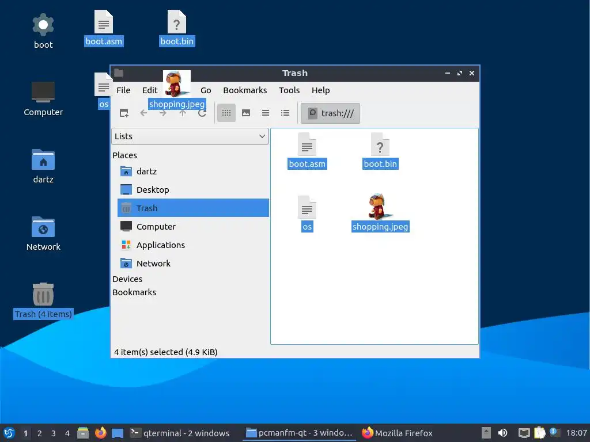Switch to Icon View mode
Viewport: 590px width, 442px height.
click(x=226, y=113)
